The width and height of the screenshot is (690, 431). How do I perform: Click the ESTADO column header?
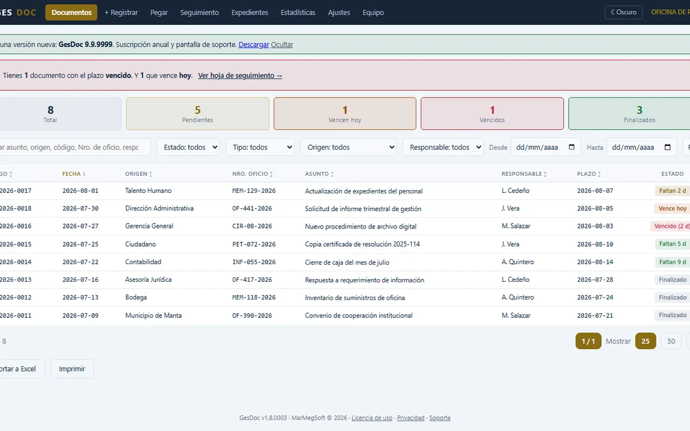click(x=672, y=174)
